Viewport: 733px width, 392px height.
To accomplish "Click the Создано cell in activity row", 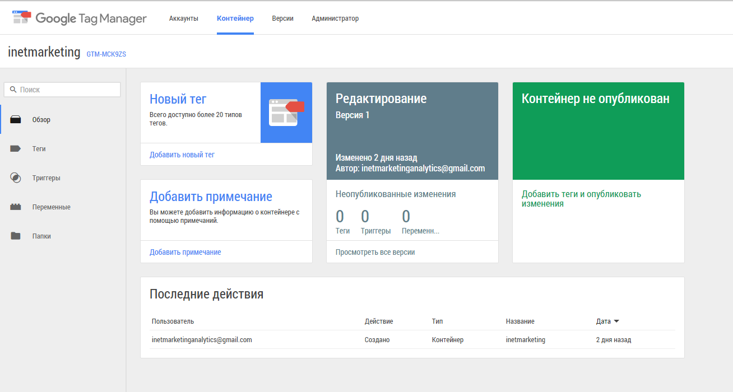I will (x=377, y=340).
